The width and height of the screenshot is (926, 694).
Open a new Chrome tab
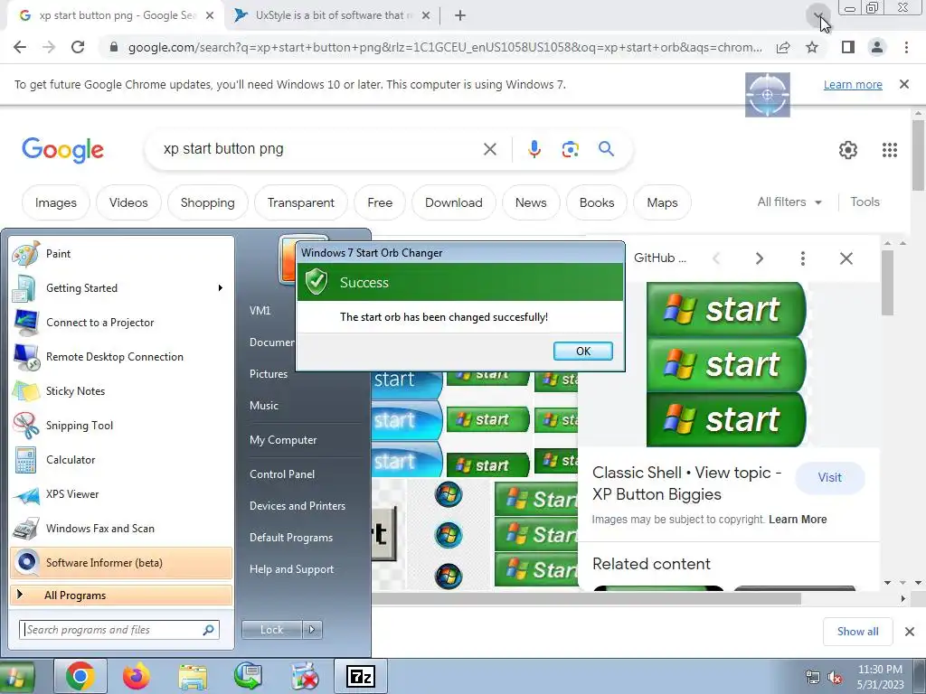(x=460, y=16)
